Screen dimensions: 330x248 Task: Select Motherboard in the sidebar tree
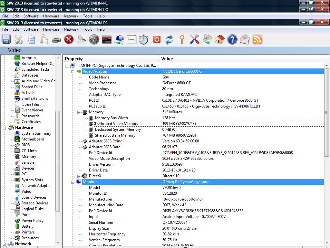point(33,139)
